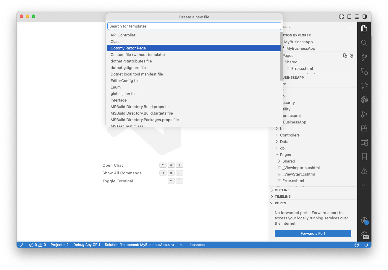Viewport: 388px width, 270px height.
Task: Click the New Folder icon next to Pages
Action: (351, 55)
